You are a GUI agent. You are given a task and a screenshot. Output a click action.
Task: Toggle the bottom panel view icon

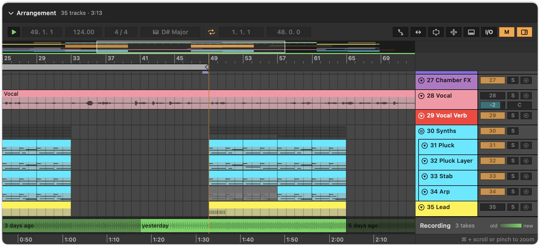(x=471, y=32)
